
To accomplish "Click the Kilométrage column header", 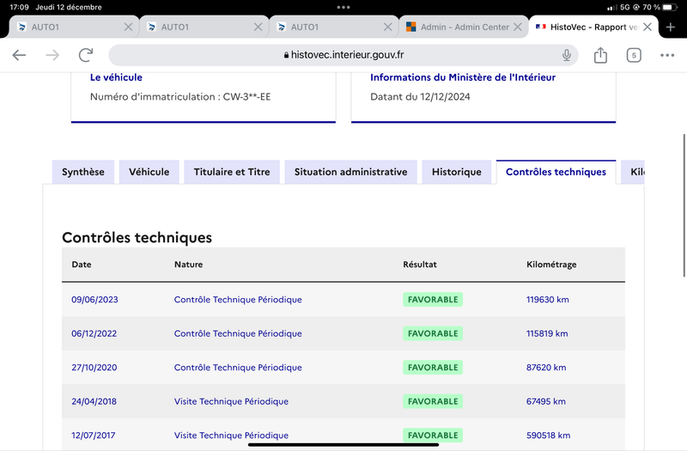I will (x=551, y=265).
